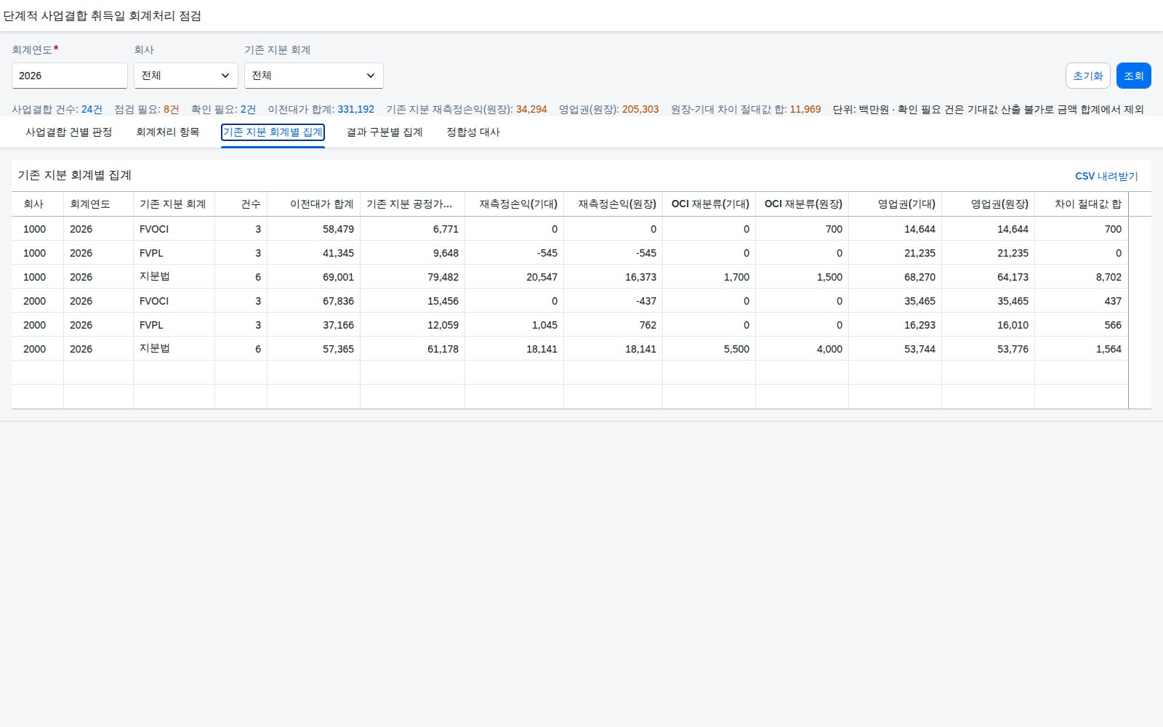Click the truncated 기존 지분 공정가... column header
The height and width of the screenshot is (727, 1163).
pos(413,204)
